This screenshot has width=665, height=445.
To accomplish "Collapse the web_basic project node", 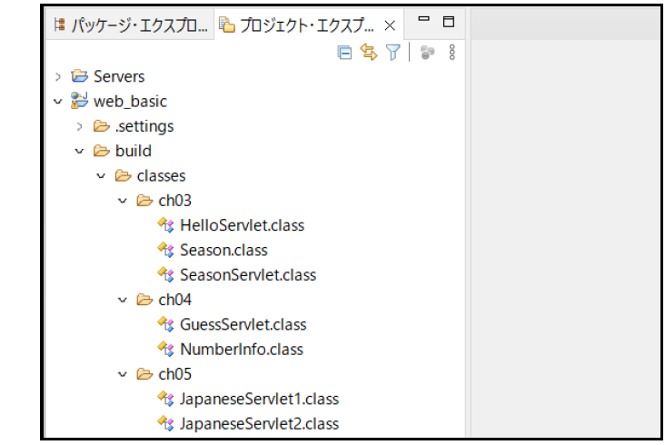I will tap(59, 102).
